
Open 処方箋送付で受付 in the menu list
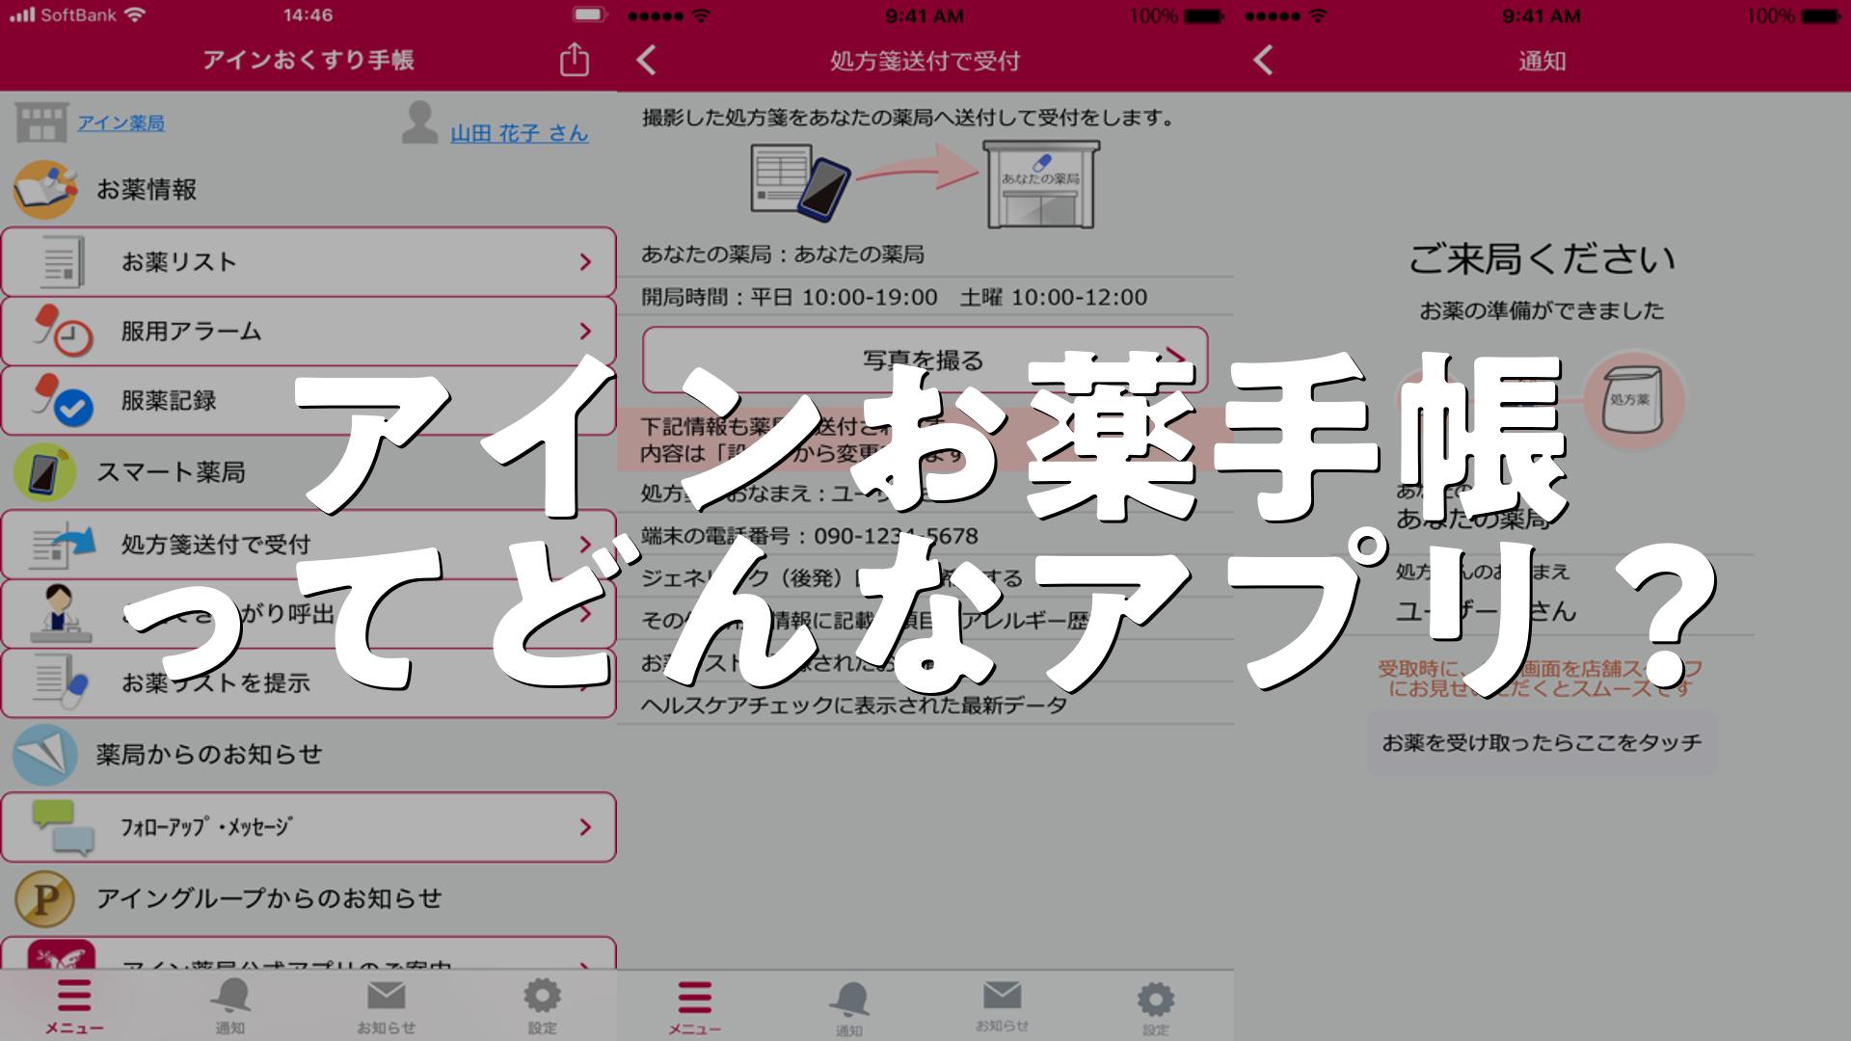tap(308, 545)
